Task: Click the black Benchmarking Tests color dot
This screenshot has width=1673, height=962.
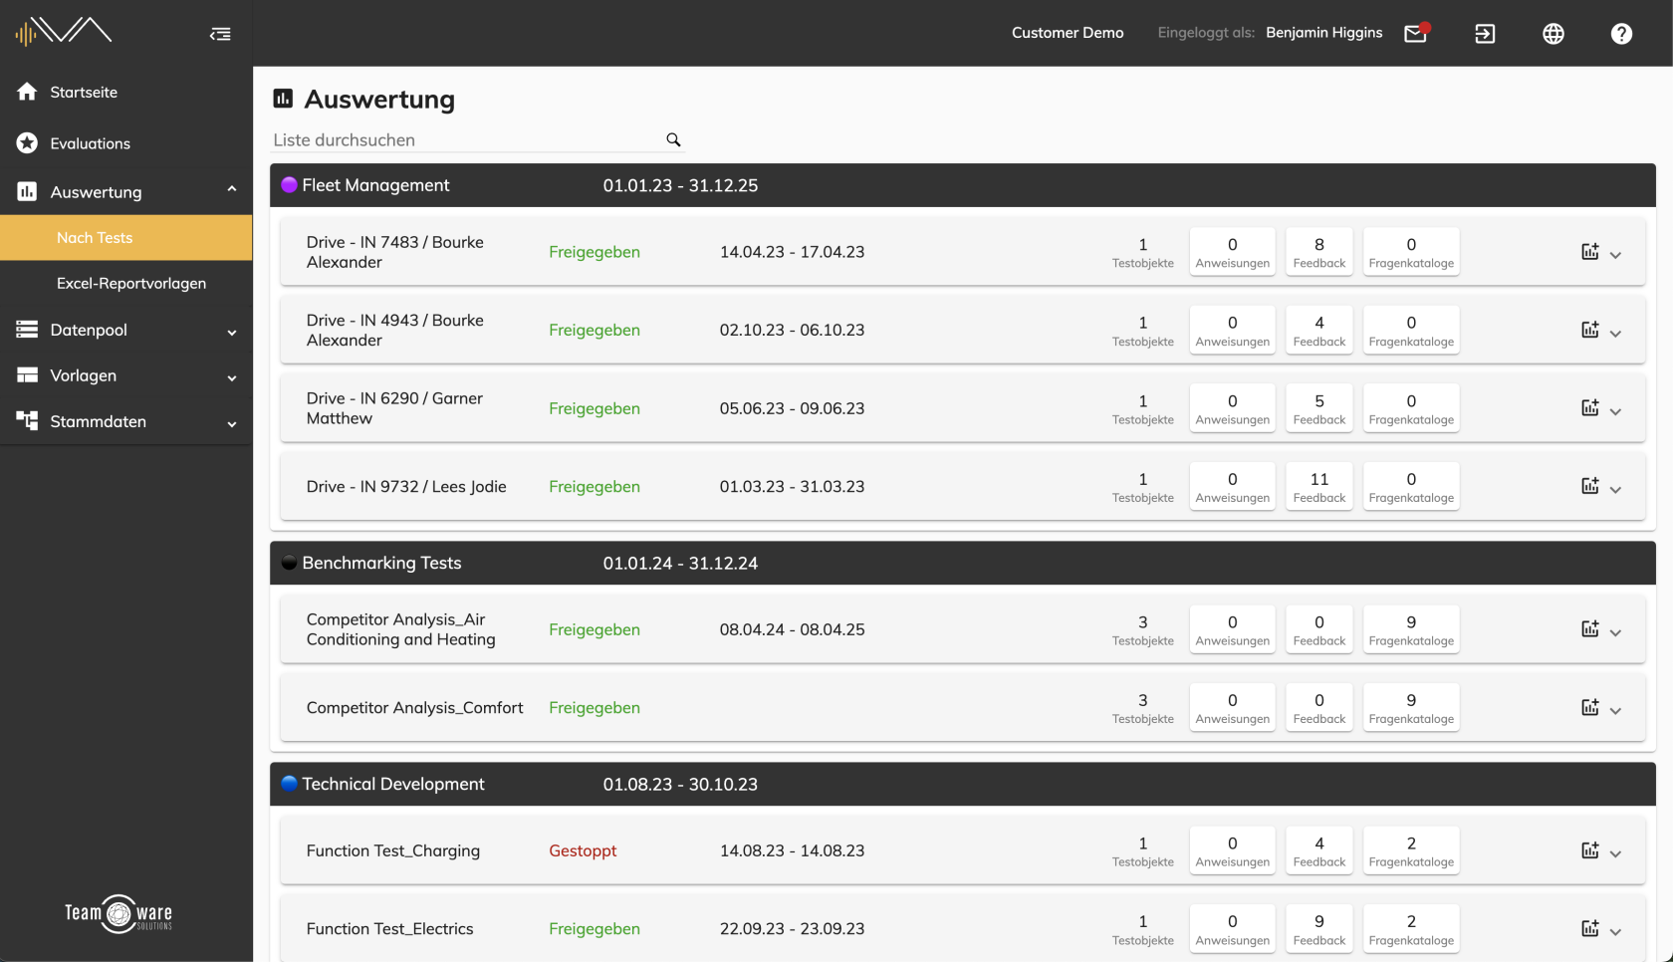Action: click(x=290, y=563)
